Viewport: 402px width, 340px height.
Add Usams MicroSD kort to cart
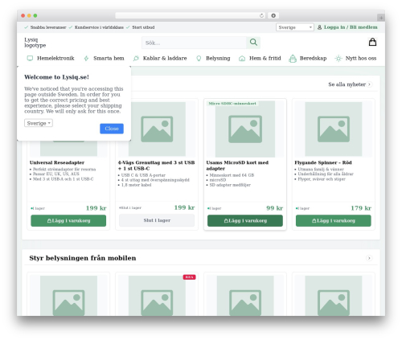pos(245,221)
